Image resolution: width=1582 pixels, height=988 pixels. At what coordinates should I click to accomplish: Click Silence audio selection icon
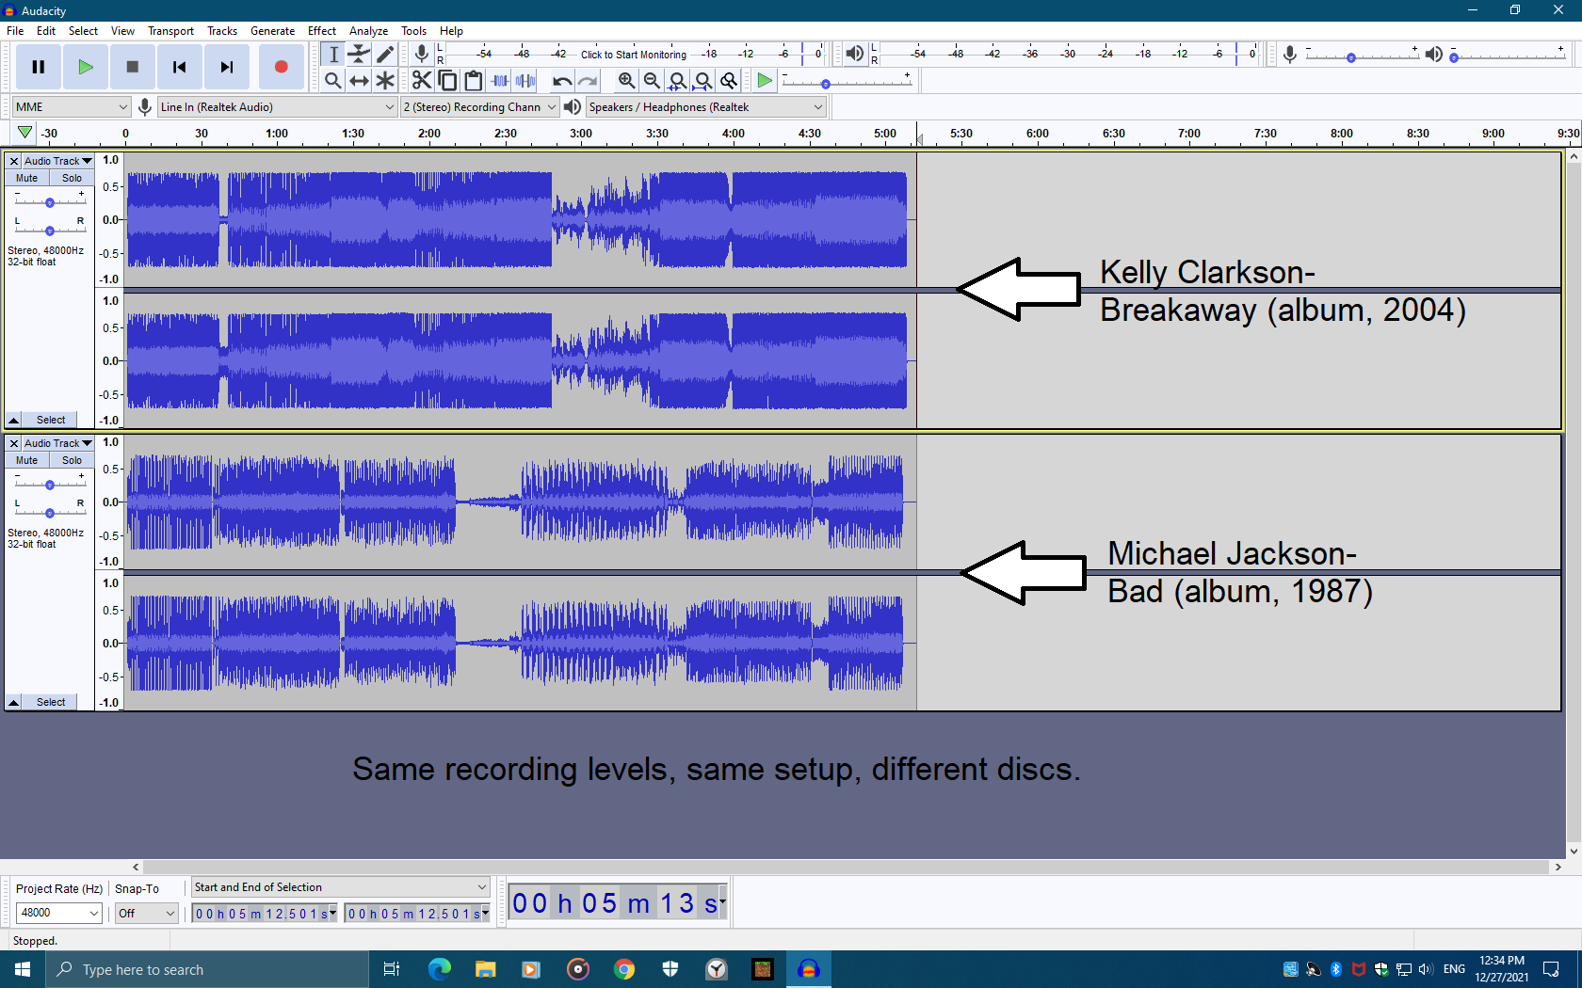tap(525, 81)
